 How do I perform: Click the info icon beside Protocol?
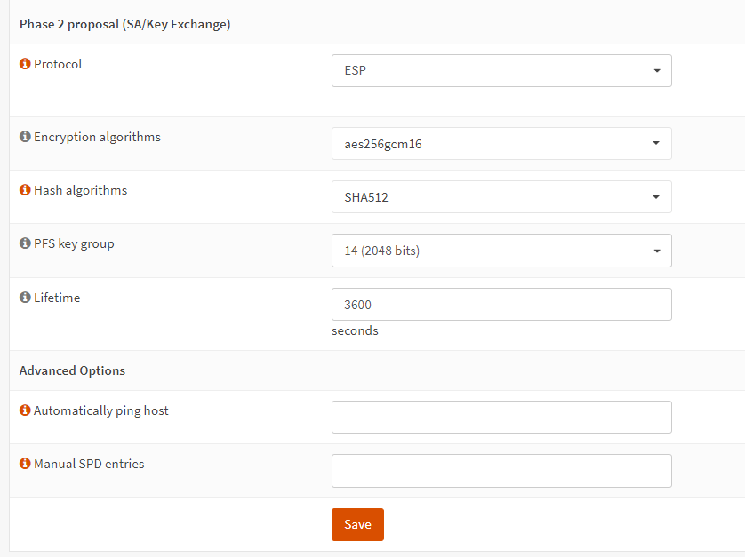25,65
